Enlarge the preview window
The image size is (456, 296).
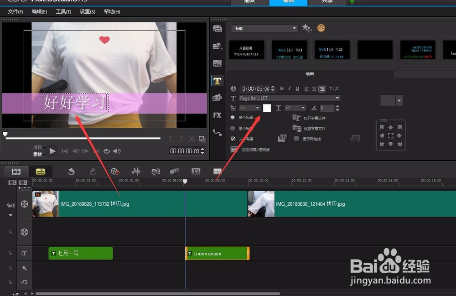pyautogui.click(x=202, y=139)
